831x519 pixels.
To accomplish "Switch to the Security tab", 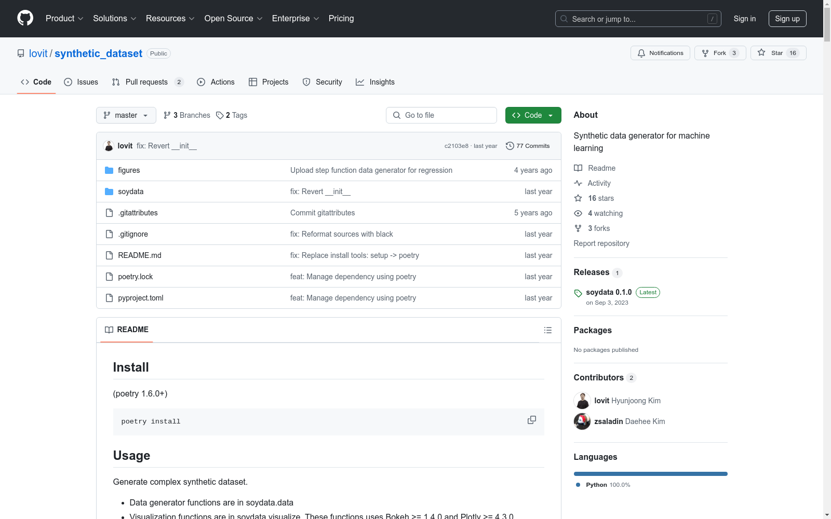I will point(322,82).
